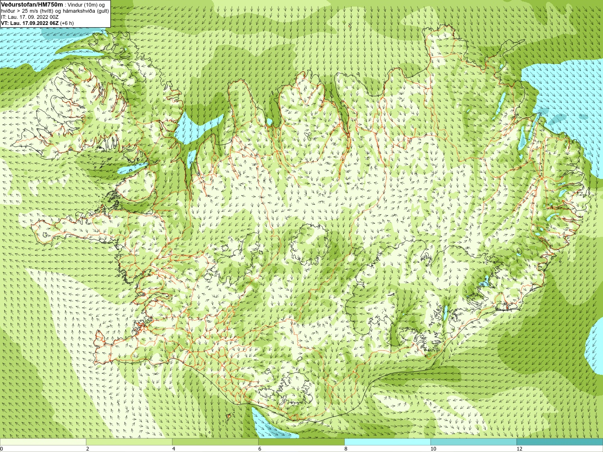Click the 'VT: Lau. 17.09.2022 06Z (+6 h)' line

pos(37,23)
